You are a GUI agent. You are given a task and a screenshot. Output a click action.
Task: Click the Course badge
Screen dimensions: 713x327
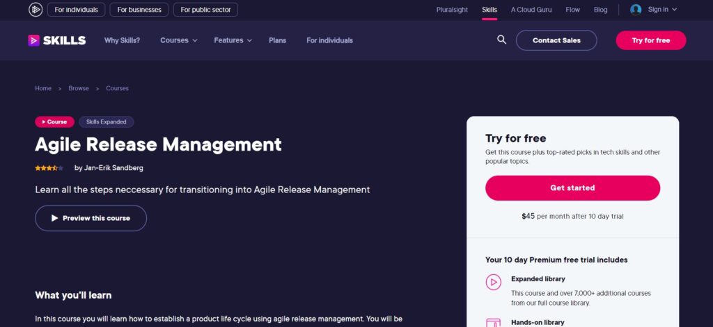coord(54,122)
